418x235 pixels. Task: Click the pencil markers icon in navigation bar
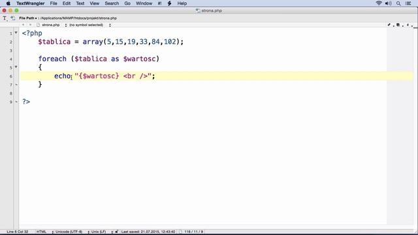pos(390,25)
